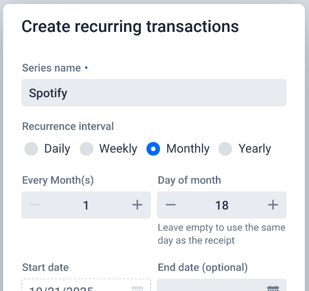The height and width of the screenshot is (291, 309).
Task: Click the Recurrence interval label
Action: (x=68, y=126)
